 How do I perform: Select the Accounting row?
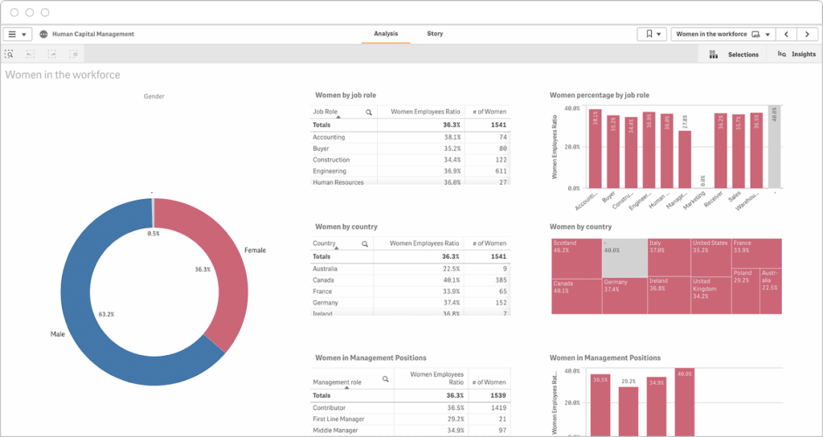click(410, 137)
